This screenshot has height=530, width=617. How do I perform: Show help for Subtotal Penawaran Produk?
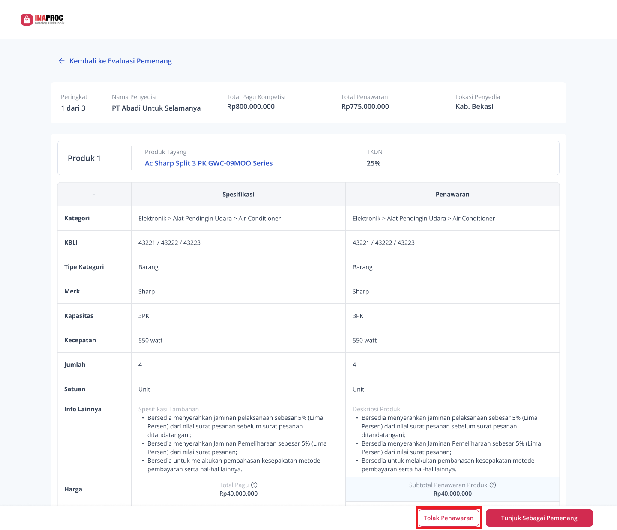[x=493, y=485]
